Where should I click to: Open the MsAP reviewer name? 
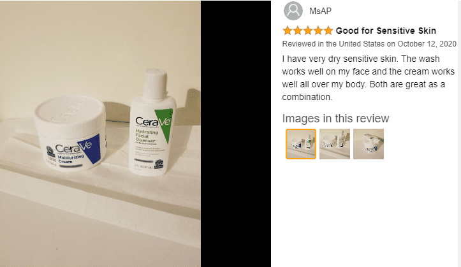[321, 11]
